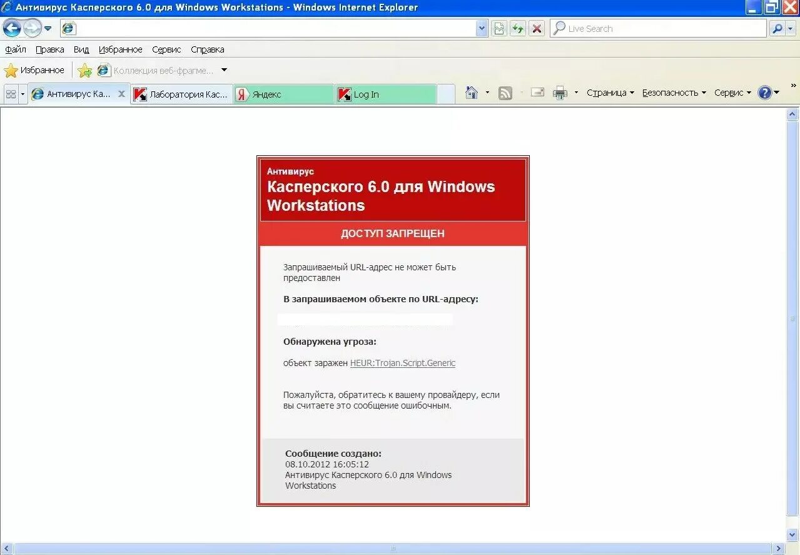Toggle the Compatibility View icon

(499, 28)
